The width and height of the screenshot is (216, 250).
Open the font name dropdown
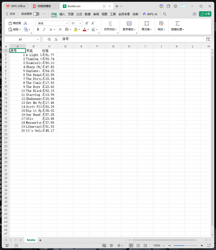tap(67, 23)
